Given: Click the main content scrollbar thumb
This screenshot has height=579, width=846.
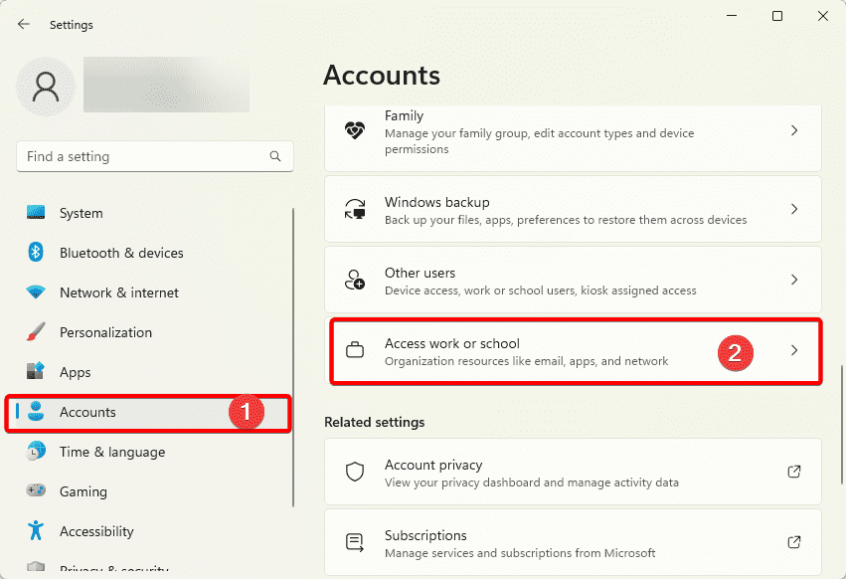Looking at the screenshot, I should (x=841, y=425).
